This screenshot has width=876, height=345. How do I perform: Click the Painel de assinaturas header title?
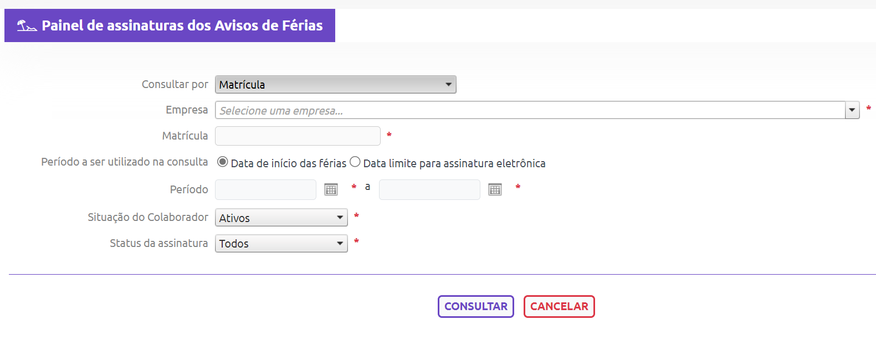(x=182, y=25)
